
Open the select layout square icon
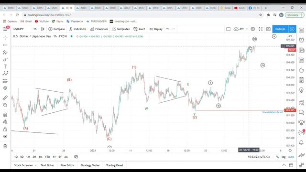point(228,29)
